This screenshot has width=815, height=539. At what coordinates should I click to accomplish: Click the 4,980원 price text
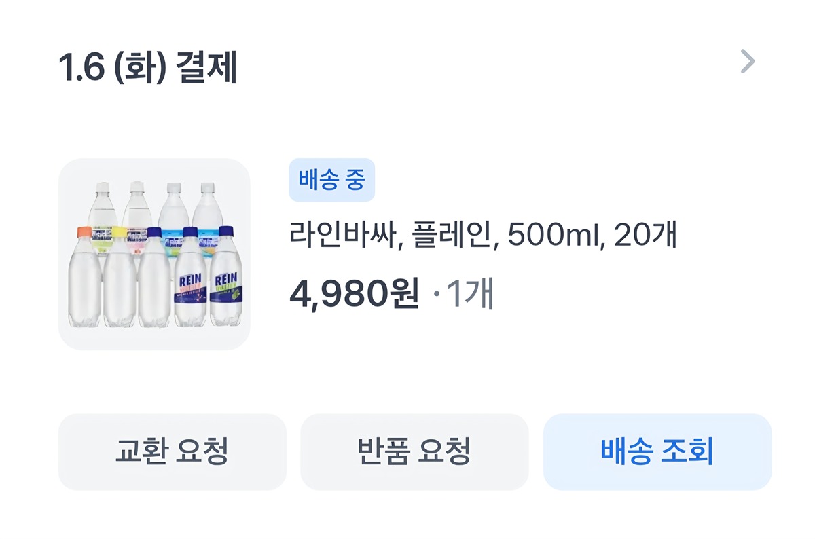pos(354,294)
